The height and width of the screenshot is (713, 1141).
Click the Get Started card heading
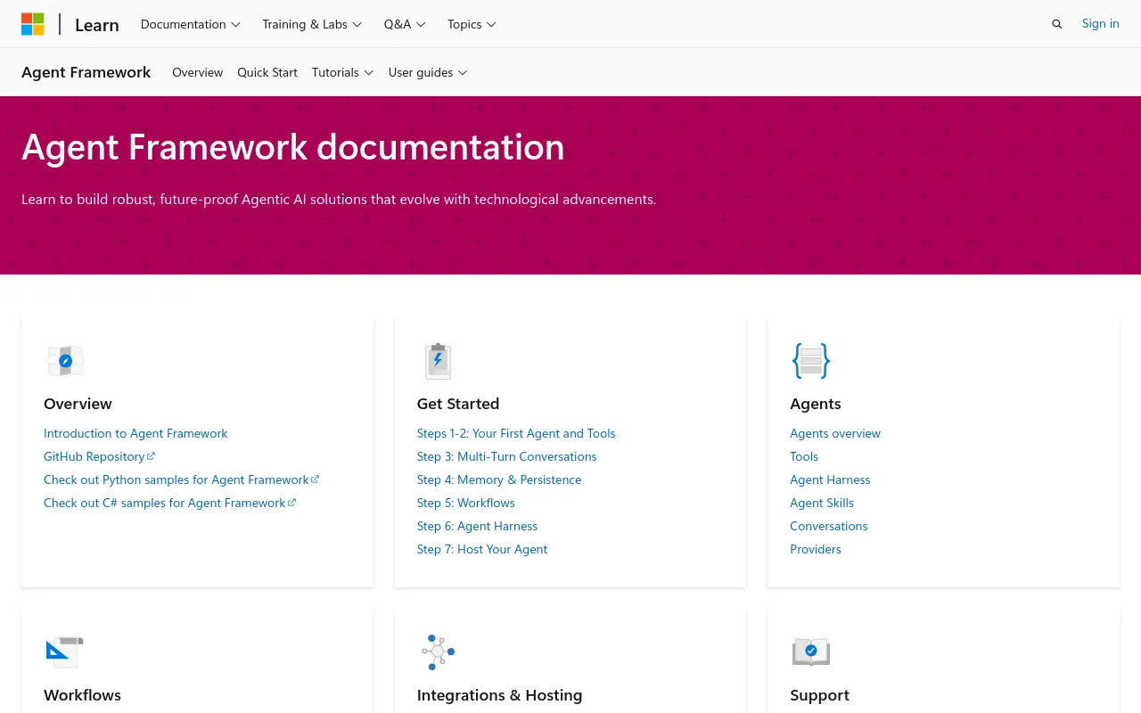point(458,404)
